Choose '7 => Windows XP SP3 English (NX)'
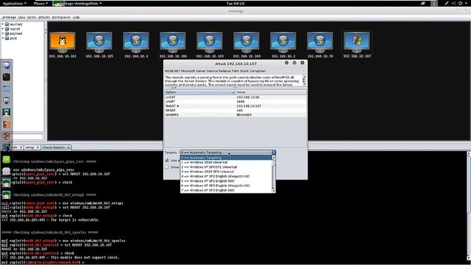Viewport: 471px width, 265px height. 226,190
